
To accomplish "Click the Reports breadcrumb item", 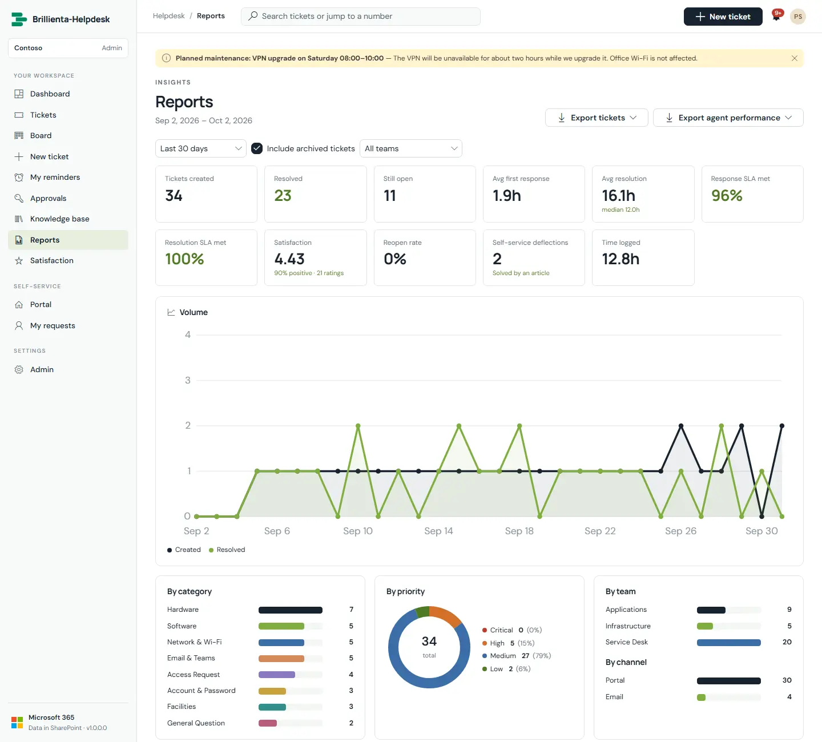I will 211,16.
